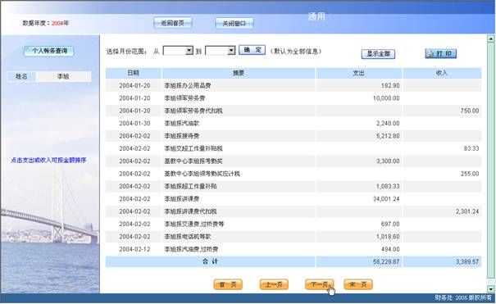This screenshot has width=496, height=304.
Task: Open the 到 end month dropdown
Action: click(x=221, y=51)
